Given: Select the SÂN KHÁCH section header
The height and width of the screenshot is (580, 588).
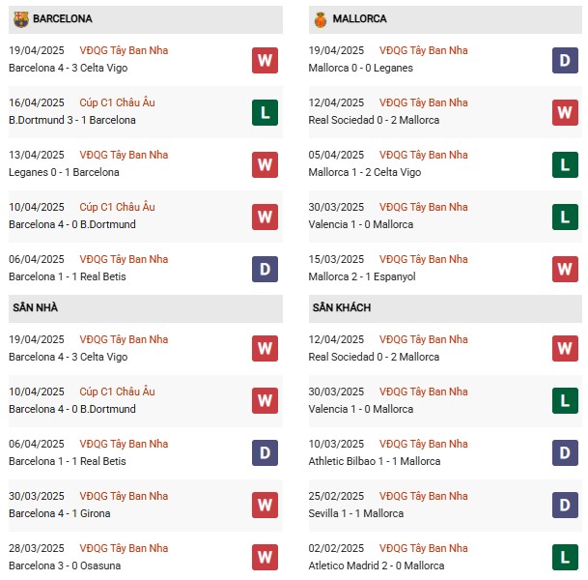Looking at the screenshot, I should [x=341, y=307].
